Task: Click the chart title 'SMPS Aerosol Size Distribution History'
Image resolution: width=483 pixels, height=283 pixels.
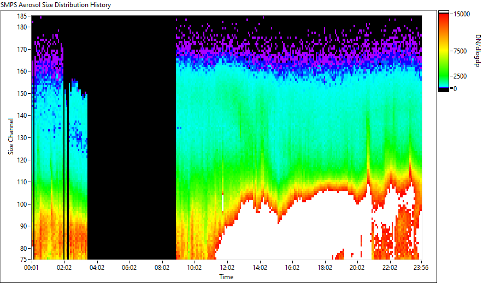Action: point(56,5)
